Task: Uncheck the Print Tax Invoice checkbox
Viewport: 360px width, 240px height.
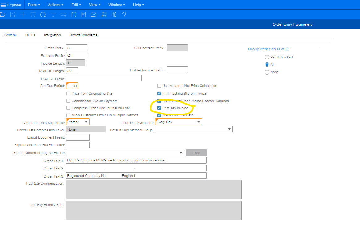Action: [159, 108]
